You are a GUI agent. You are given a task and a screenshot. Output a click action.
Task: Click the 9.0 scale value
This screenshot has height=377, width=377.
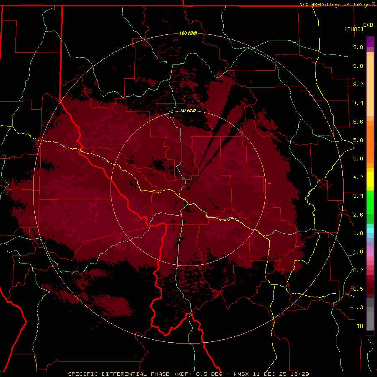pos(358,66)
